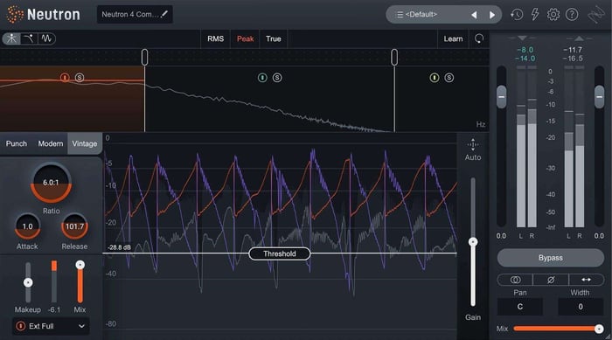Select the first detection view icon

pyautogui.click(x=11, y=38)
